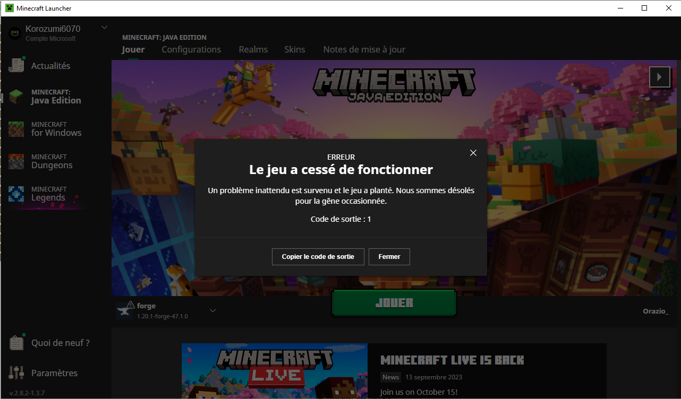Open the Notes de mise à jour tab

(x=364, y=49)
